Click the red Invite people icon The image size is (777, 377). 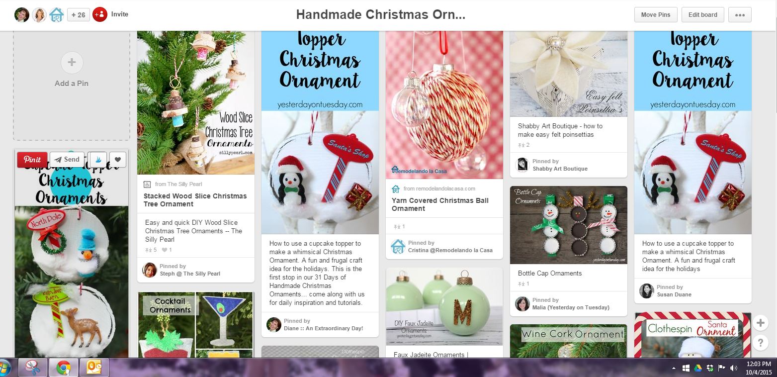100,14
